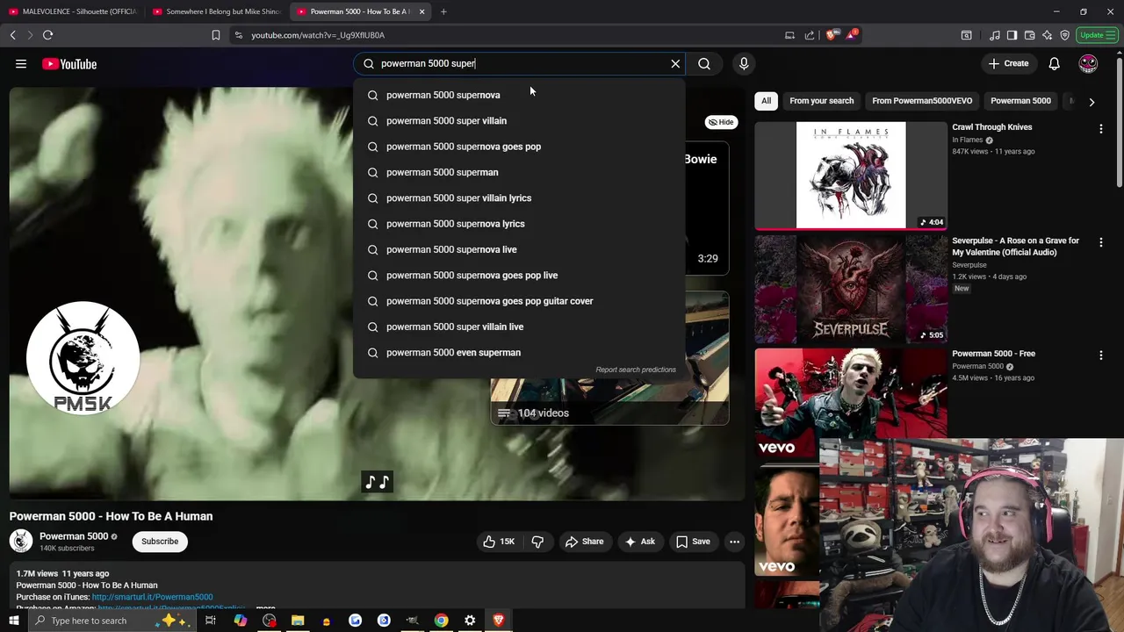The height and width of the screenshot is (632, 1124).
Task: Select 'powerman 5000 super villain lyrics' suggestion
Action: click(x=518, y=197)
